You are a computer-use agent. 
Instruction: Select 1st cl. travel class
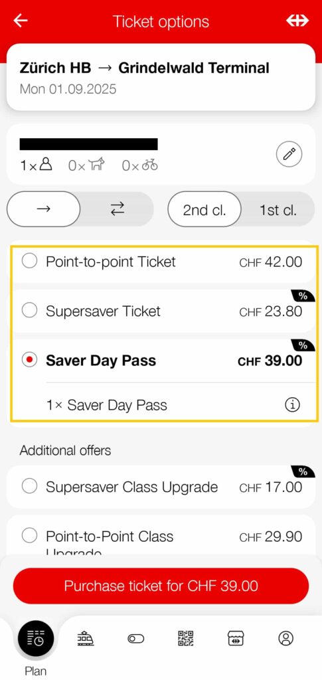tap(278, 210)
